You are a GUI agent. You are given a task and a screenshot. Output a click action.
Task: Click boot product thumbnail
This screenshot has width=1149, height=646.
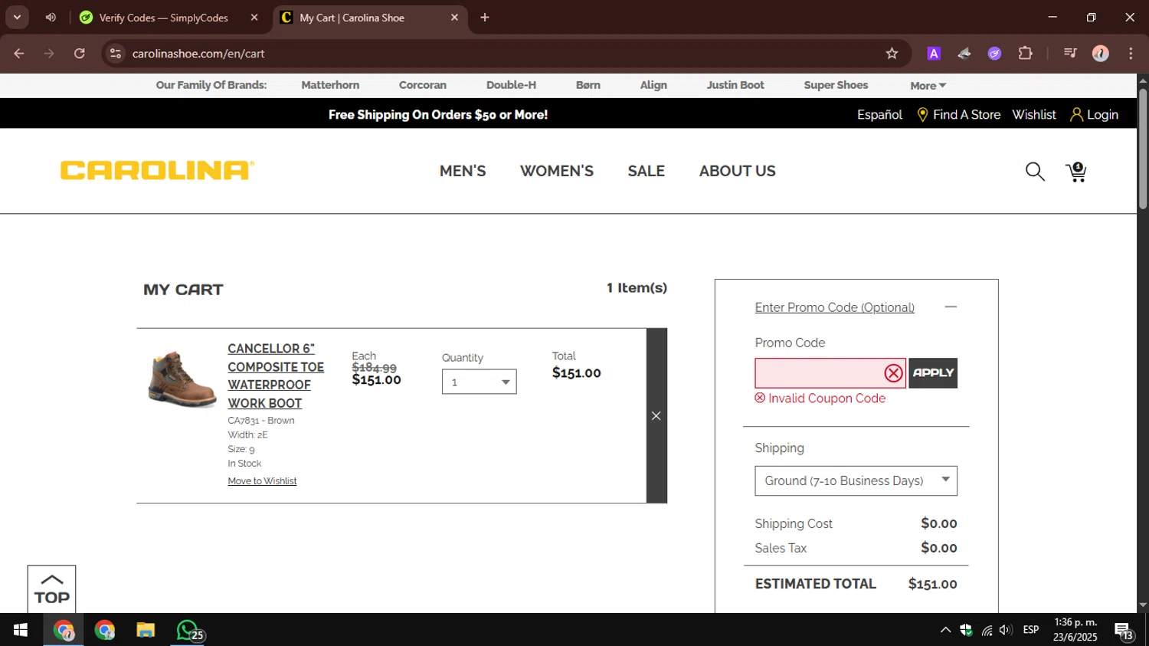tap(182, 379)
